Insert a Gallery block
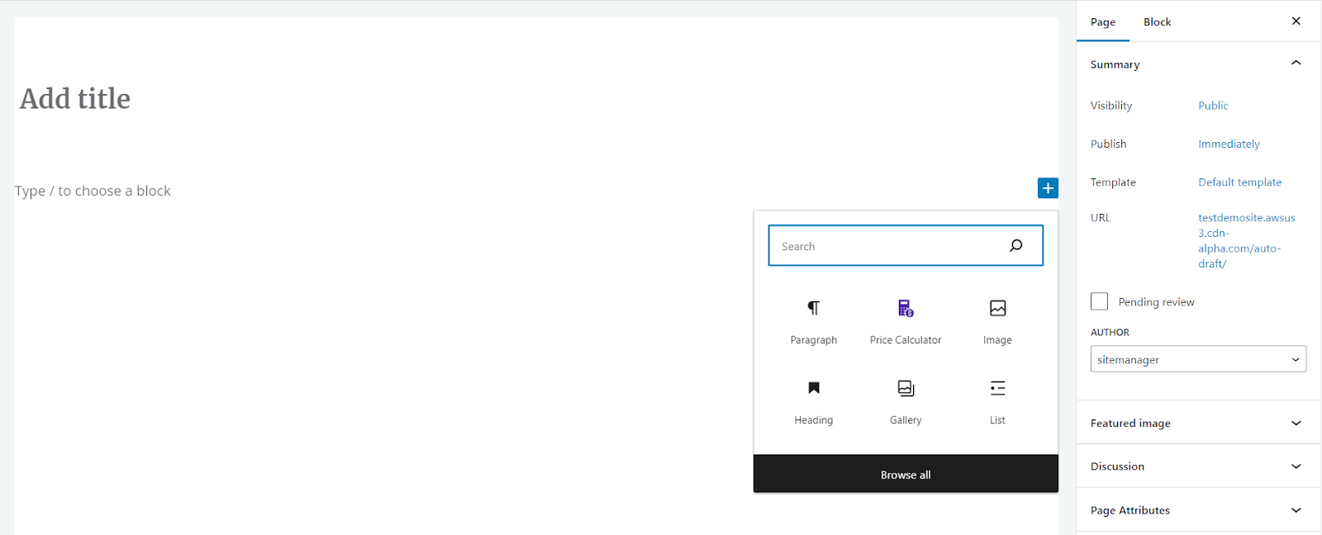This screenshot has height=535, width=1322. click(906, 402)
